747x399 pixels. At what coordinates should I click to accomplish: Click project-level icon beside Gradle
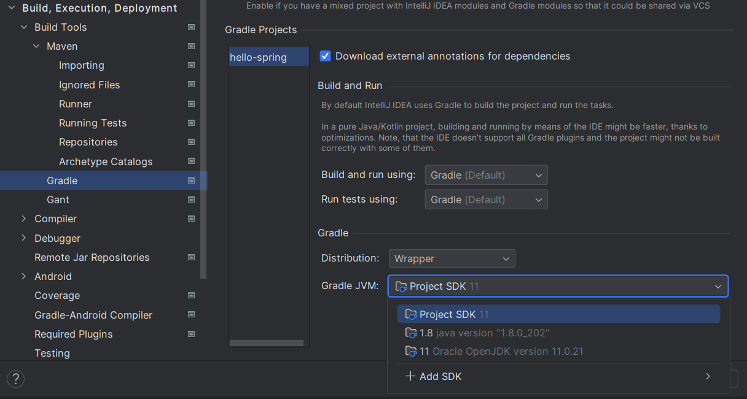[191, 180]
